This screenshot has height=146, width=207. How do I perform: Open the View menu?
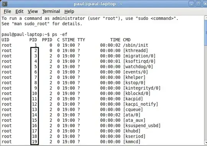[x=33, y=11]
